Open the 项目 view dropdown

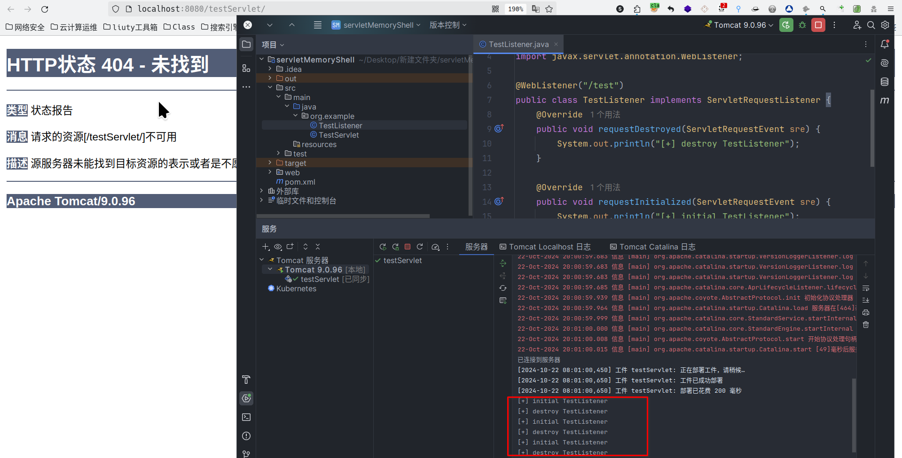point(273,45)
